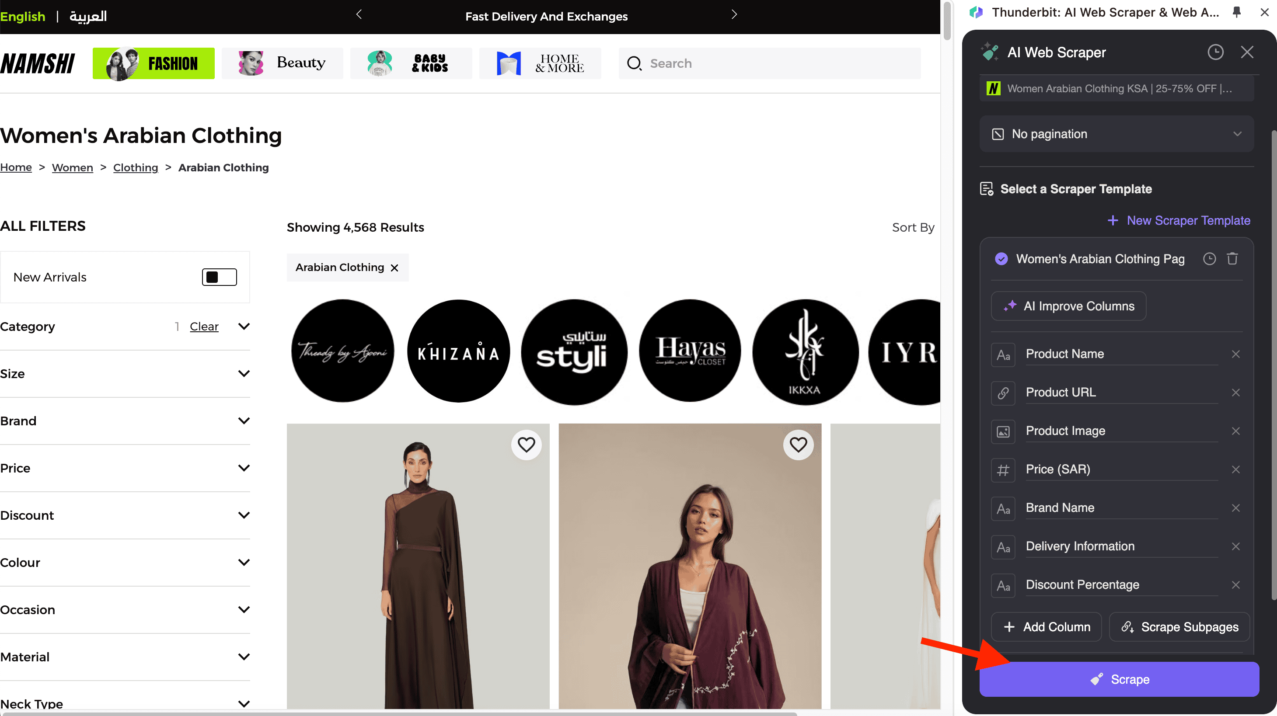Open scraper history clock icon in header
Image resolution: width=1277 pixels, height=716 pixels.
[x=1215, y=52]
